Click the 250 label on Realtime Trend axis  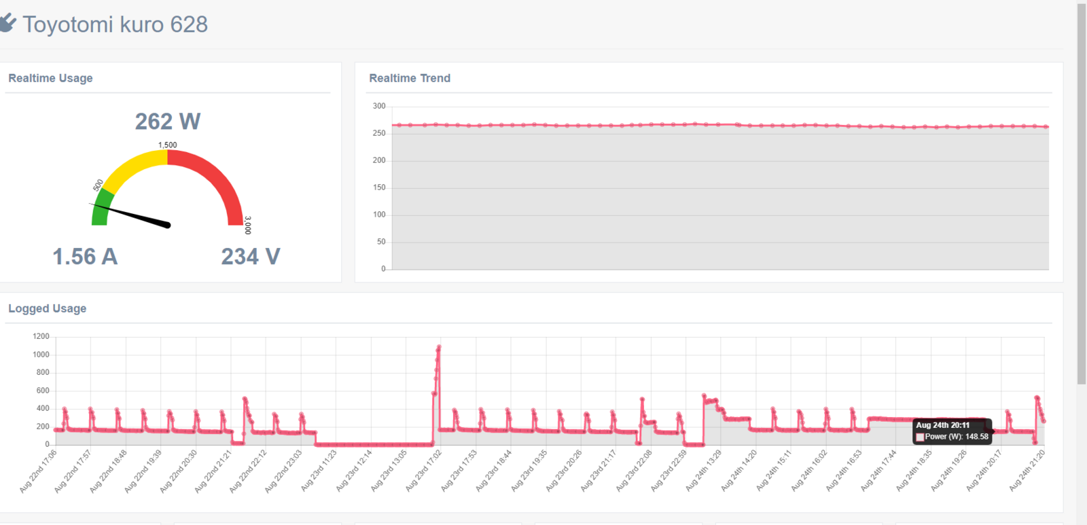coord(379,133)
